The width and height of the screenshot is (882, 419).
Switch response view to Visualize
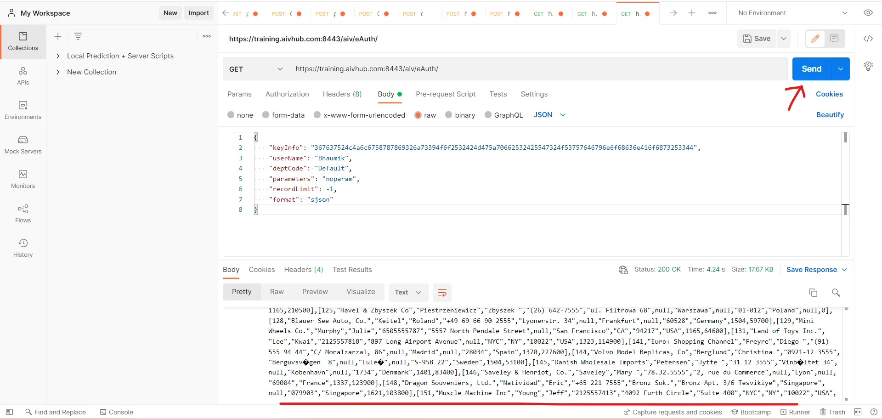tap(361, 292)
